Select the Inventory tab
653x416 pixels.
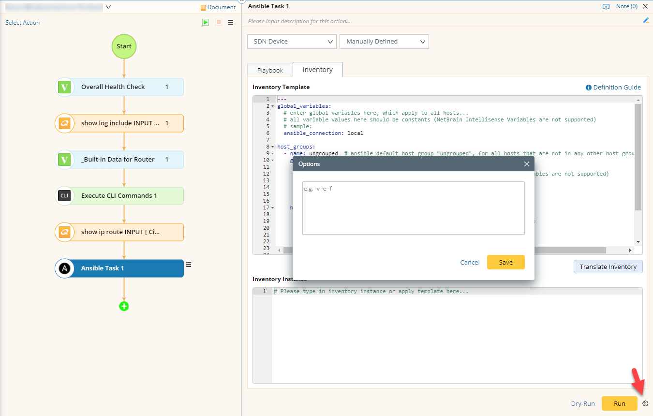317,70
